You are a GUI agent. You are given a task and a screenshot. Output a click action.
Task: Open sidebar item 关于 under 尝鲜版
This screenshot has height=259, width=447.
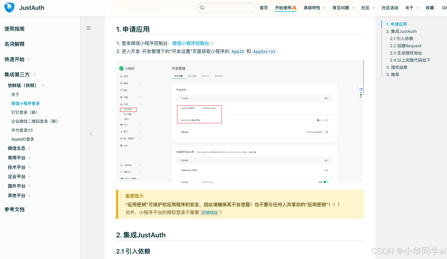(x=15, y=94)
